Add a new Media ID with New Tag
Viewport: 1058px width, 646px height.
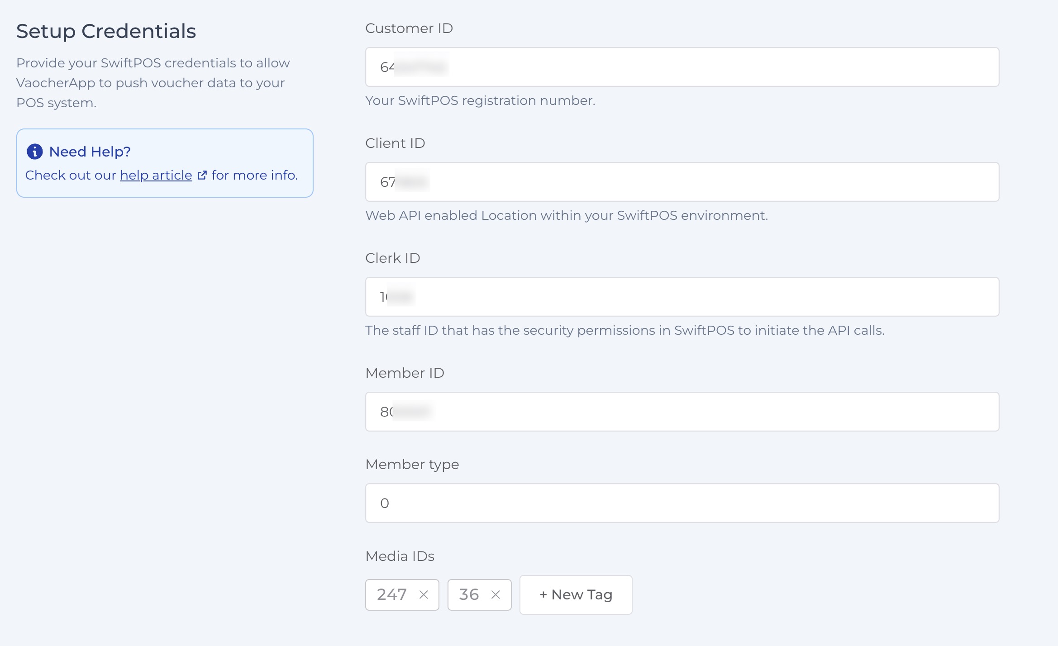[576, 594]
